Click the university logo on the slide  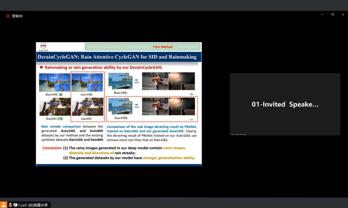point(43,46)
